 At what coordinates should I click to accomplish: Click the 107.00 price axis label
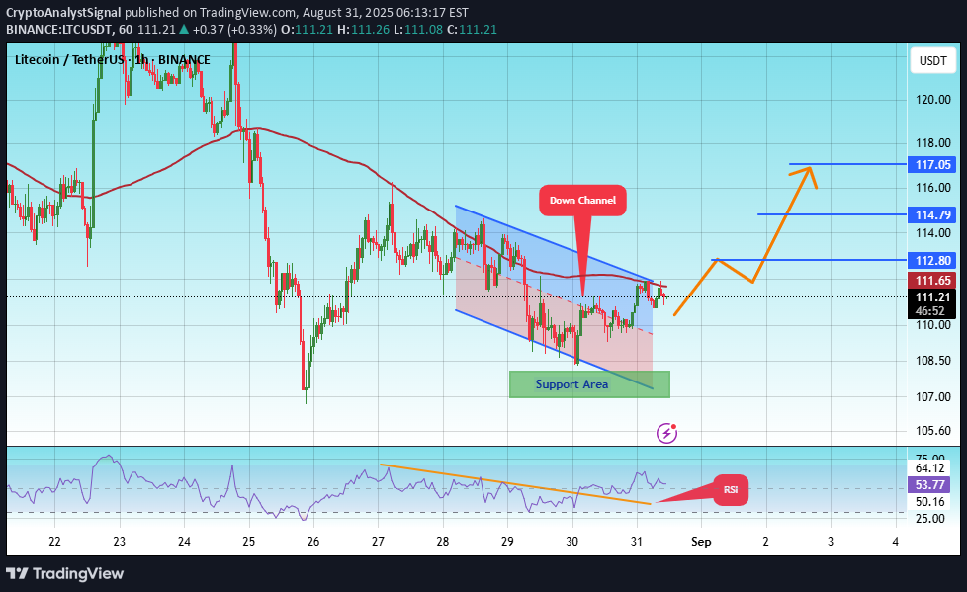pos(933,397)
